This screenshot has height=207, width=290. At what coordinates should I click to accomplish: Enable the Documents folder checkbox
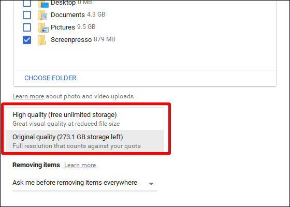click(x=27, y=15)
